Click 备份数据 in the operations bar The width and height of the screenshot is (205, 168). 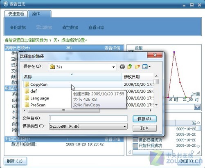tap(18, 28)
